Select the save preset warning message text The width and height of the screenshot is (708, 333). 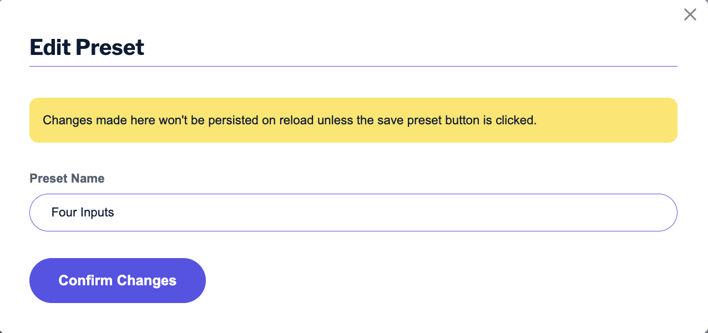point(289,120)
